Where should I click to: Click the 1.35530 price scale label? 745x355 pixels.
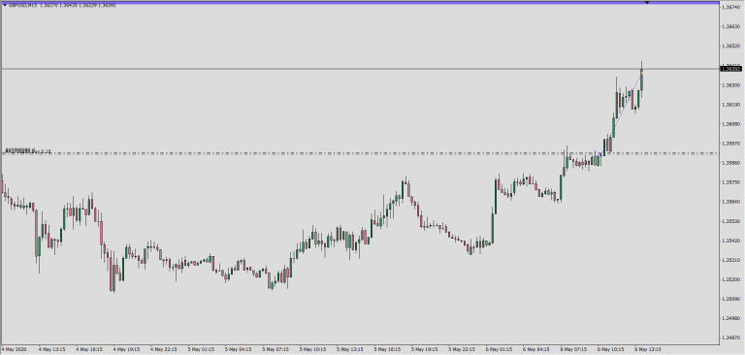[731, 221]
